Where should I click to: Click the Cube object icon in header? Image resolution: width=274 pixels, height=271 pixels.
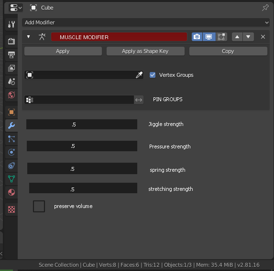coord(33,8)
